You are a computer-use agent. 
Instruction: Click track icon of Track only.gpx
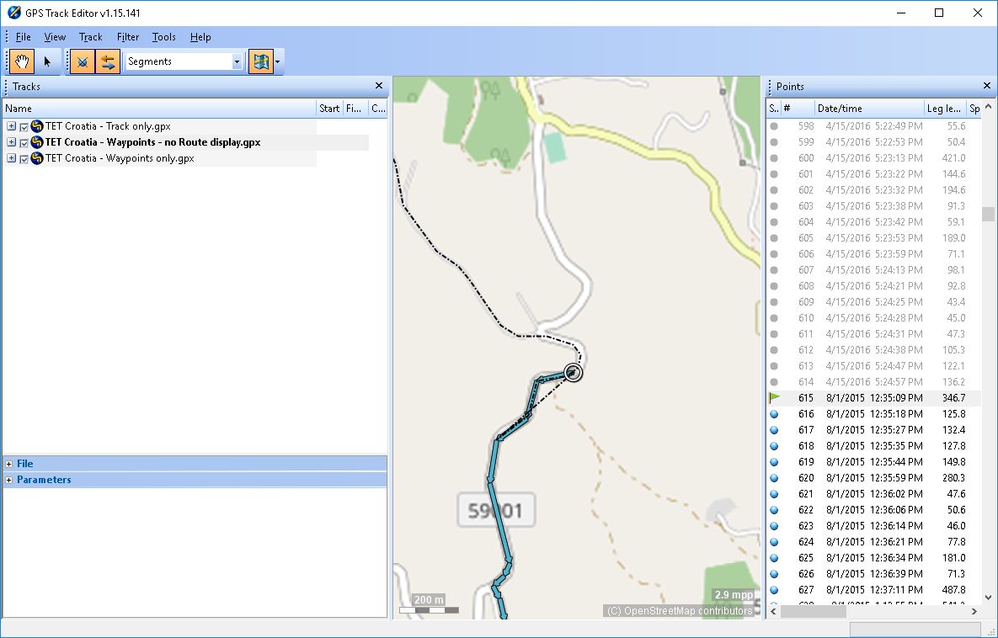click(37, 126)
